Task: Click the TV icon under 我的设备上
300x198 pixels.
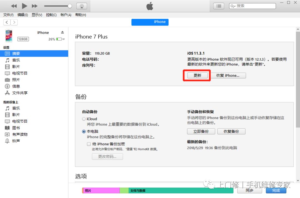Action: [x=7, y=122]
